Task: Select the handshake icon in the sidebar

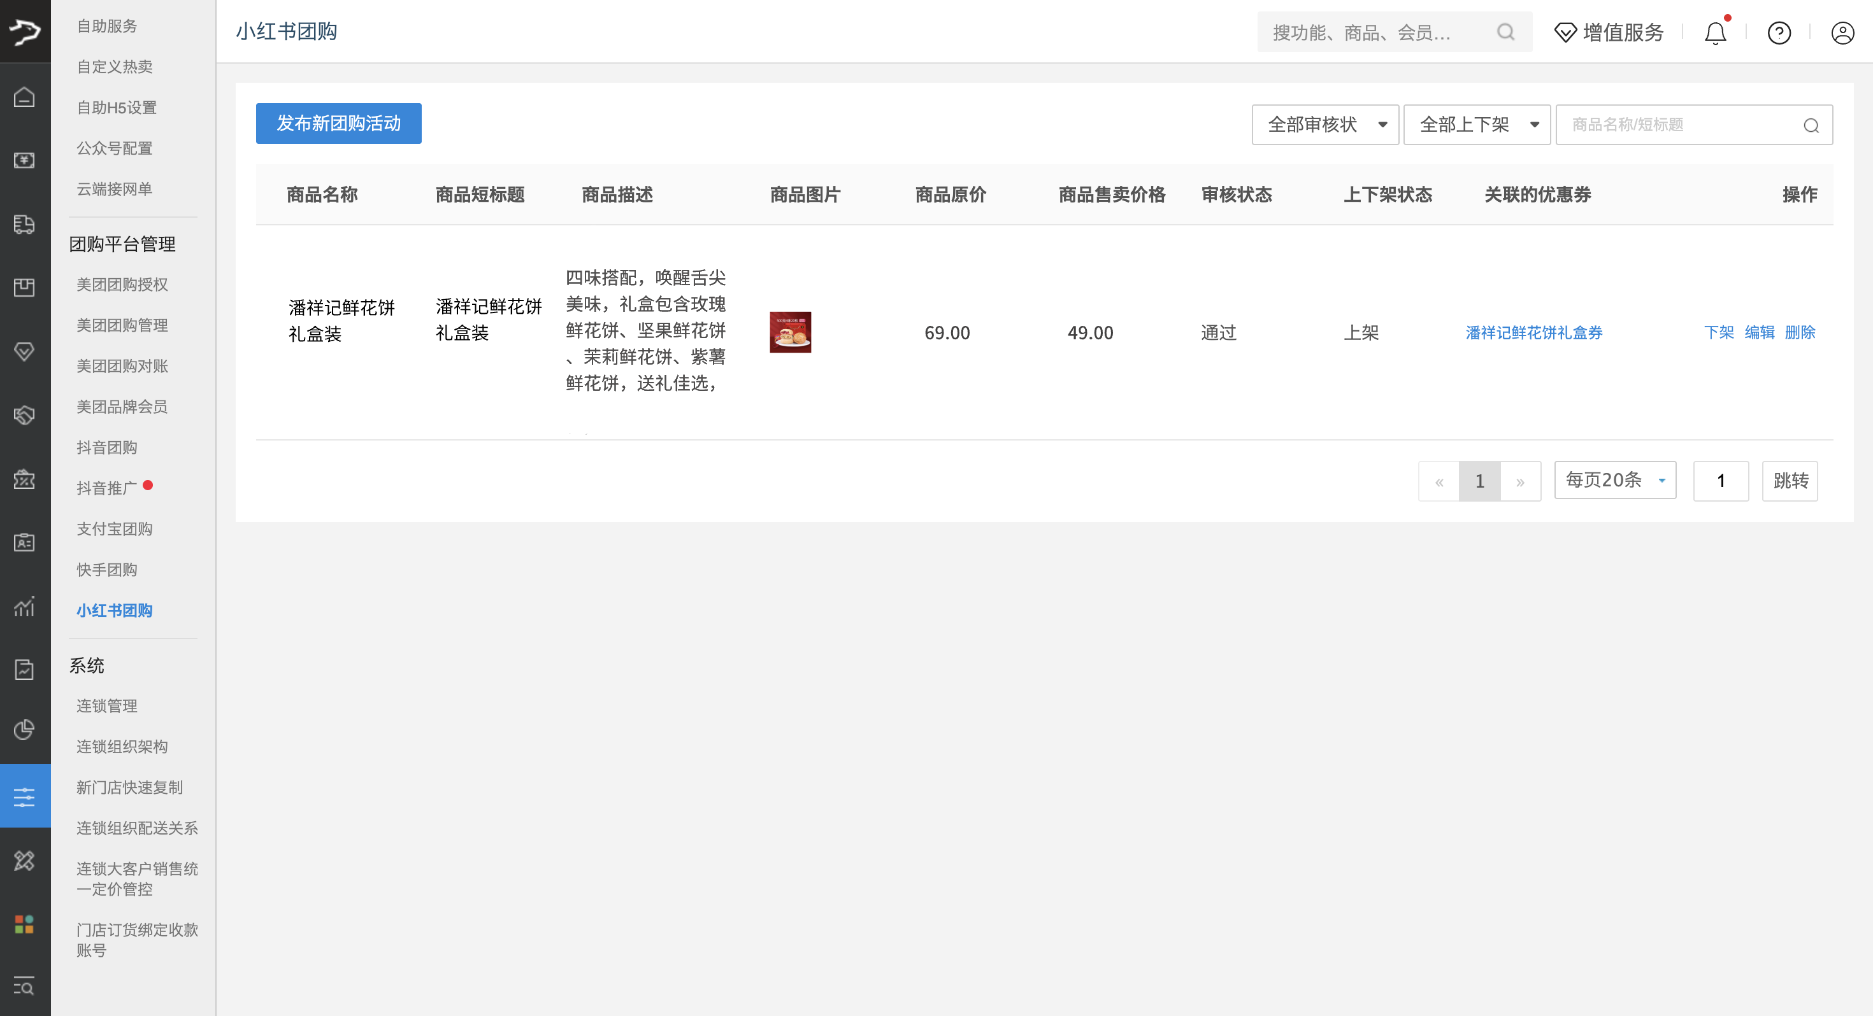Action: click(25, 415)
